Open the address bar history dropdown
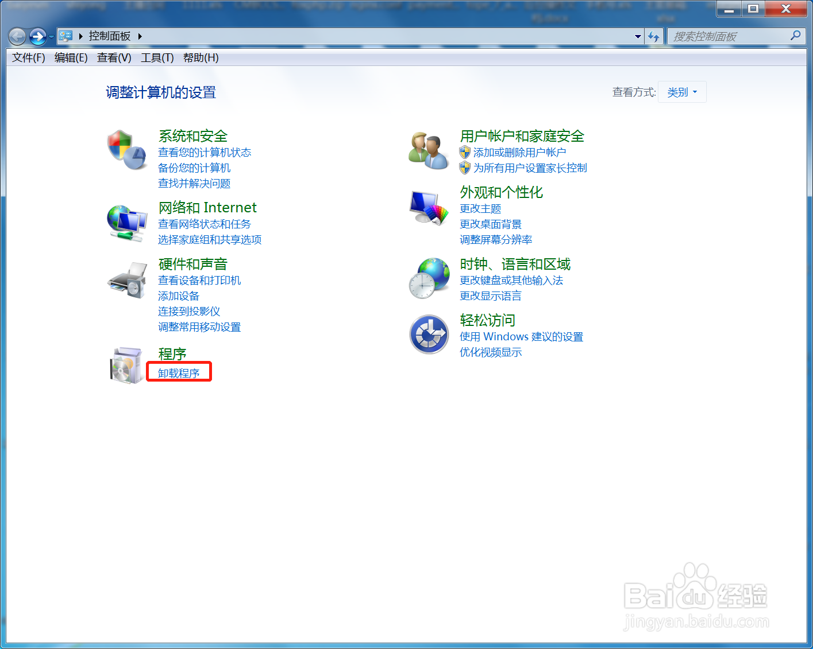The height and width of the screenshot is (649, 813). pos(637,36)
